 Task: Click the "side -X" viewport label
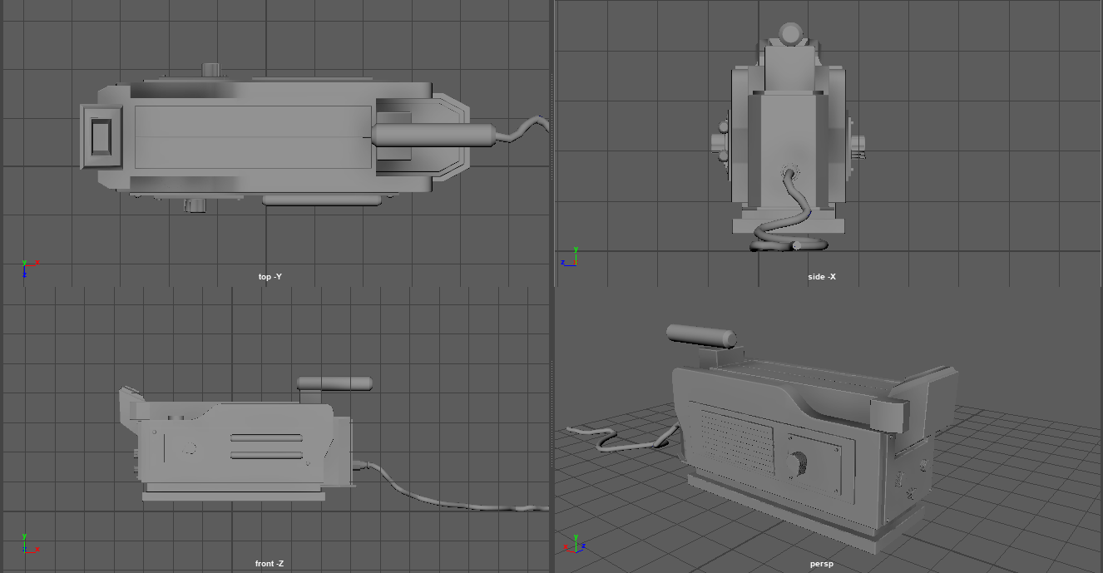[x=821, y=276]
